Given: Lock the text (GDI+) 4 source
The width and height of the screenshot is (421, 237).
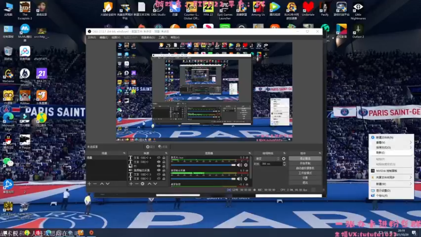Looking at the screenshot, I should click(x=164, y=157).
